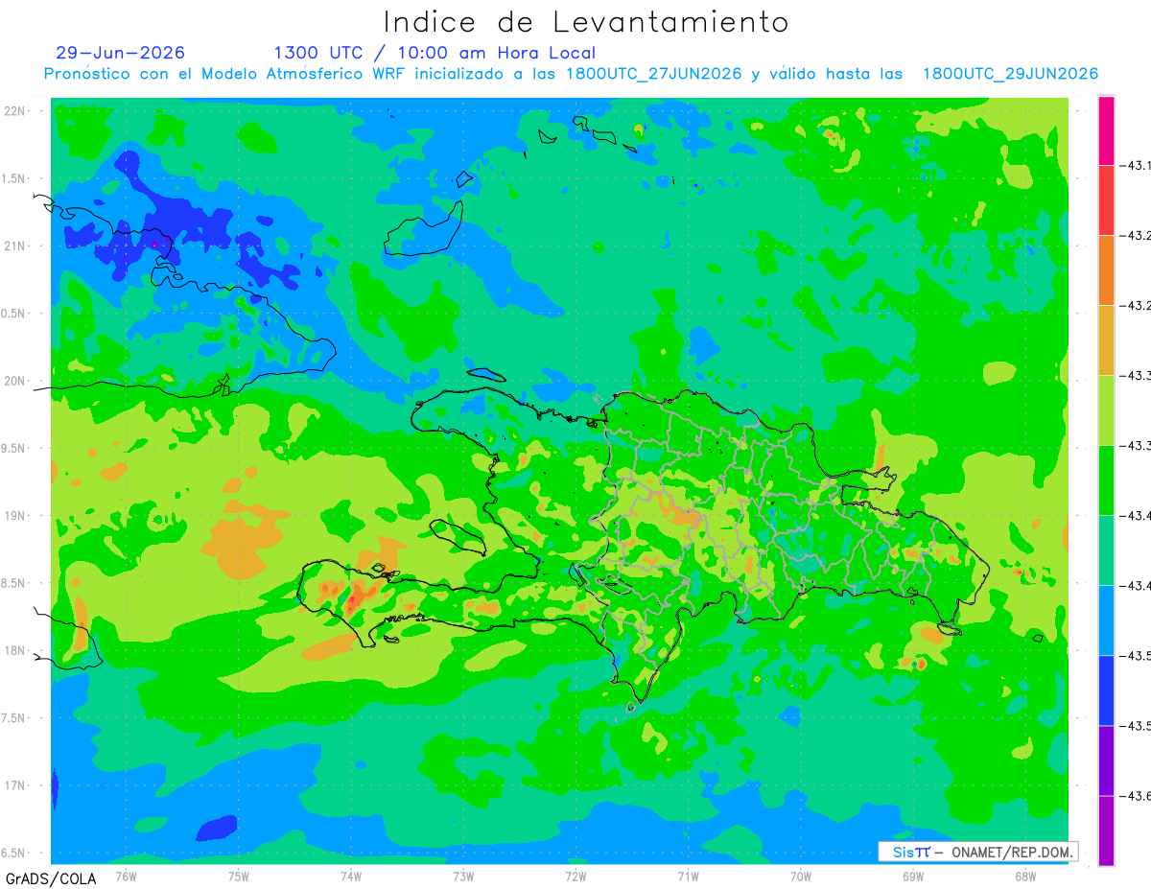Click the "70W" longitude label
1151x889 pixels.
click(x=801, y=876)
